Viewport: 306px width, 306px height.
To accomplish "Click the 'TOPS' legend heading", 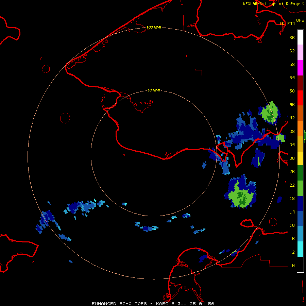I will (x=299, y=20).
